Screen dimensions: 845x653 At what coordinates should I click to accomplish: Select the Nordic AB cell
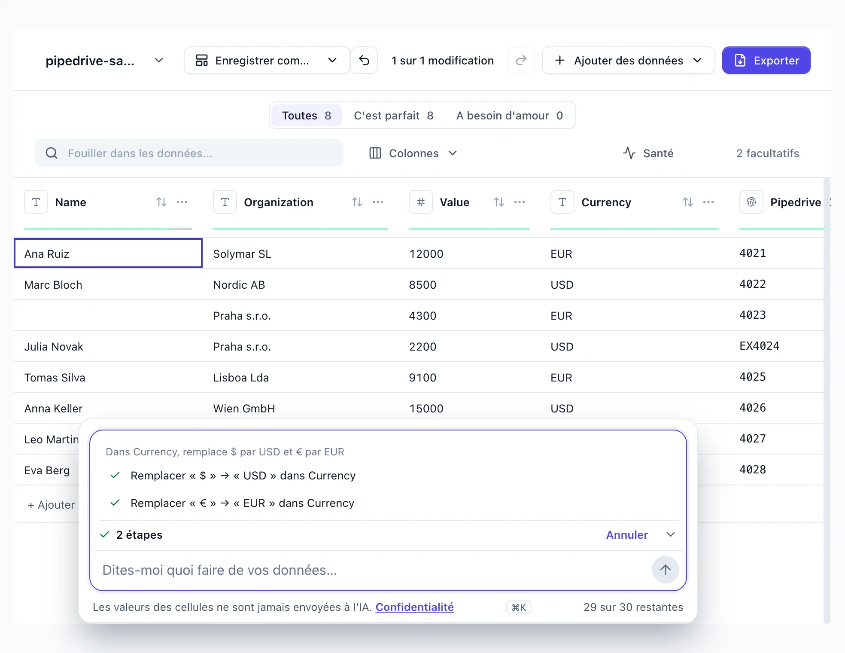(x=301, y=284)
